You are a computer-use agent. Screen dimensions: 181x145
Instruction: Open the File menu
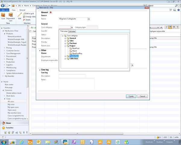click(5, 10)
